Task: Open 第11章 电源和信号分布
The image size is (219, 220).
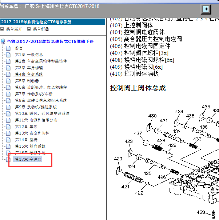Action: (36, 120)
